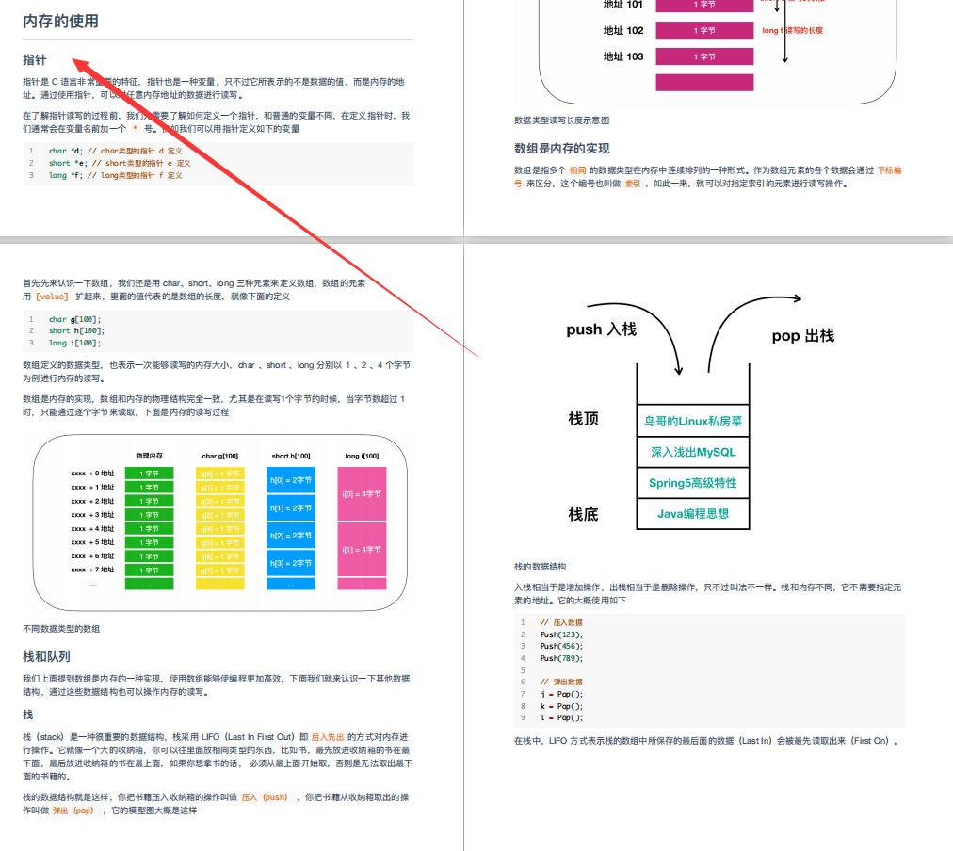The image size is (953, 851).
Task: Click green '1 字节' box in xxxx + 0 row
Action: (x=149, y=474)
